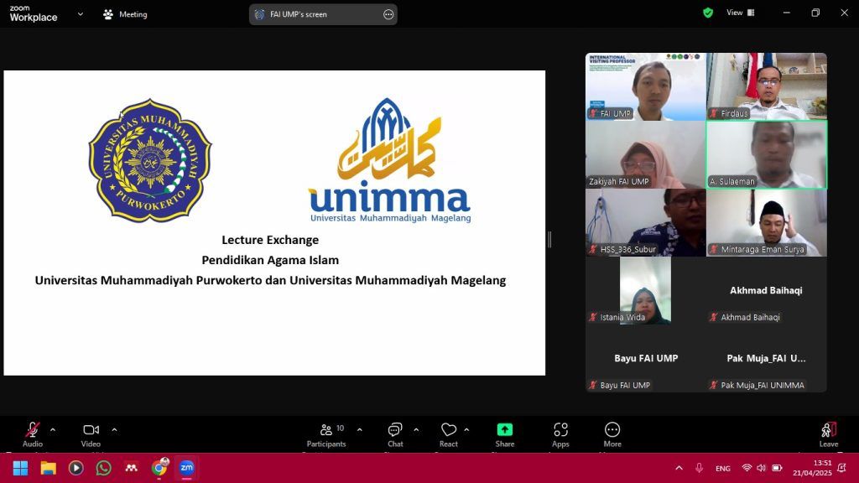Screen dimensions: 859x483
Task: Select the Meeting tab
Action: click(x=126, y=14)
